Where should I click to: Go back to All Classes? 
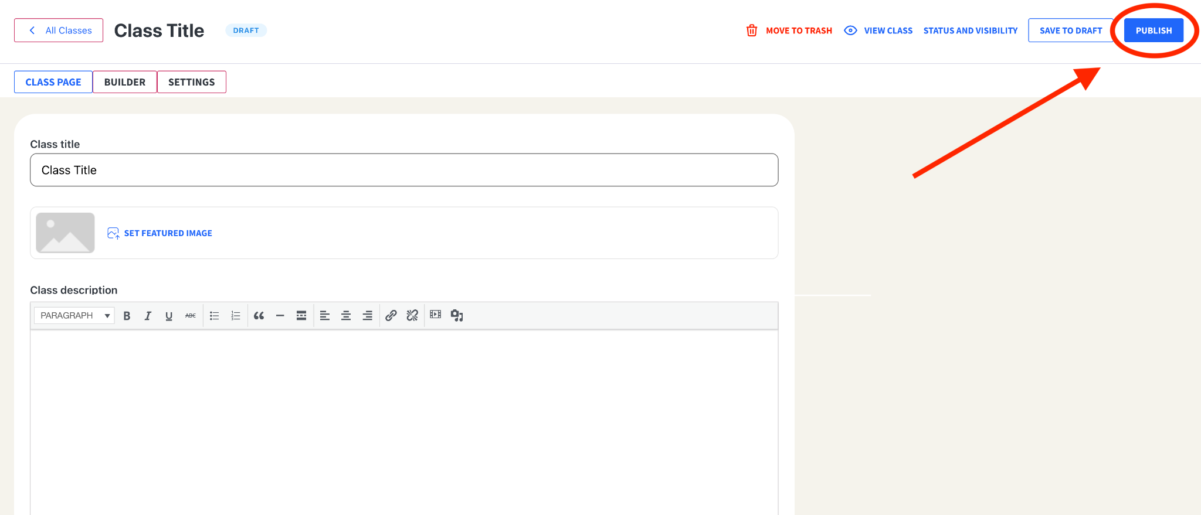point(59,30)
